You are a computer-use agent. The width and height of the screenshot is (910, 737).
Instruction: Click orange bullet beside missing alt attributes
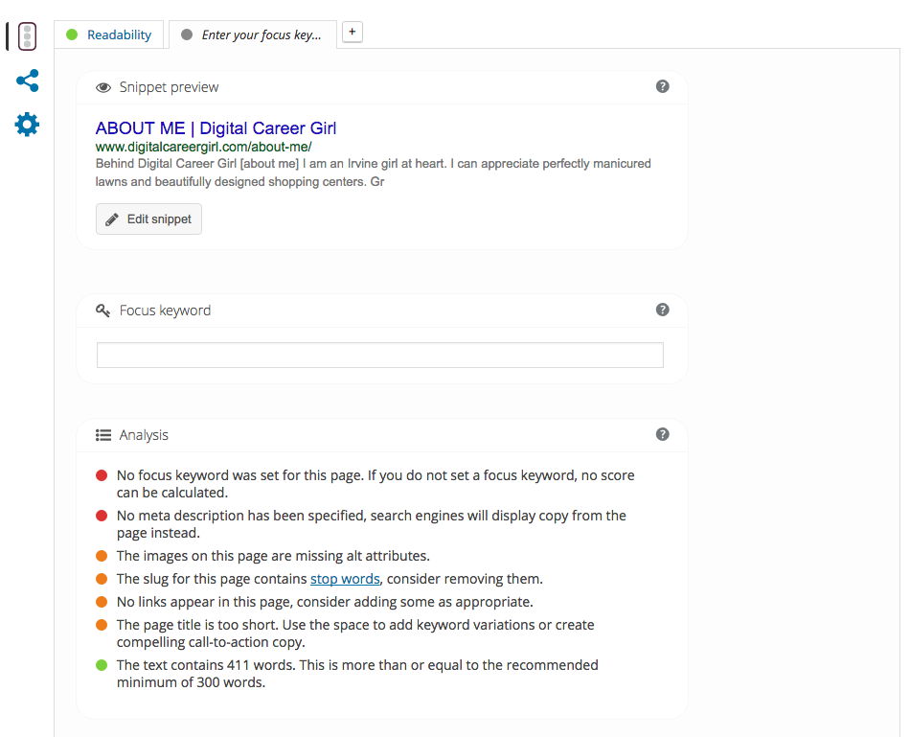pyautogui.click(x=102, y=556)
